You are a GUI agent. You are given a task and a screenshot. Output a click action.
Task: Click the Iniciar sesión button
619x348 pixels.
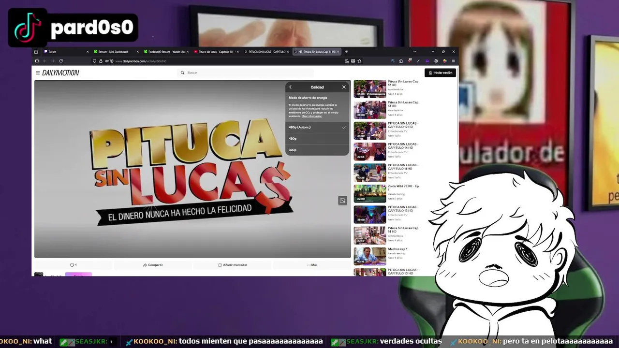pyautogui.click(x=440, y=72)
